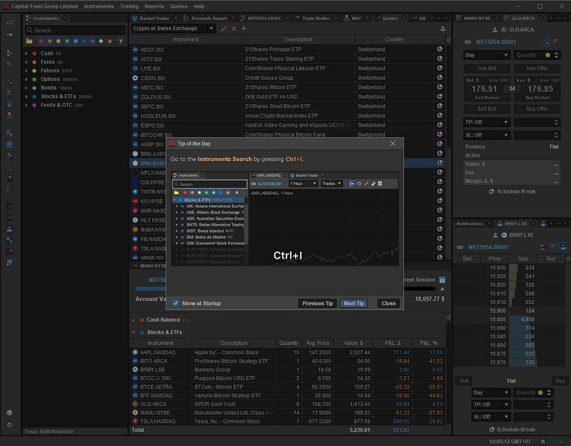Screen dimensions: 571x446
Task: Delete basket with the orange X icon
Action: (234, 28)
